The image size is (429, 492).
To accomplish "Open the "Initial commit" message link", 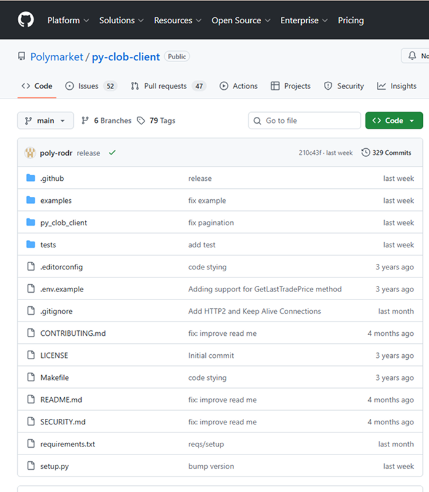I will (211, 355).
